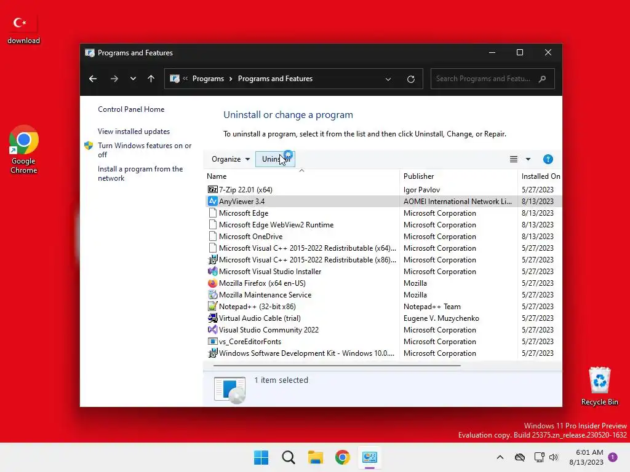Open the volume tray icon

(x=554, y=457)
